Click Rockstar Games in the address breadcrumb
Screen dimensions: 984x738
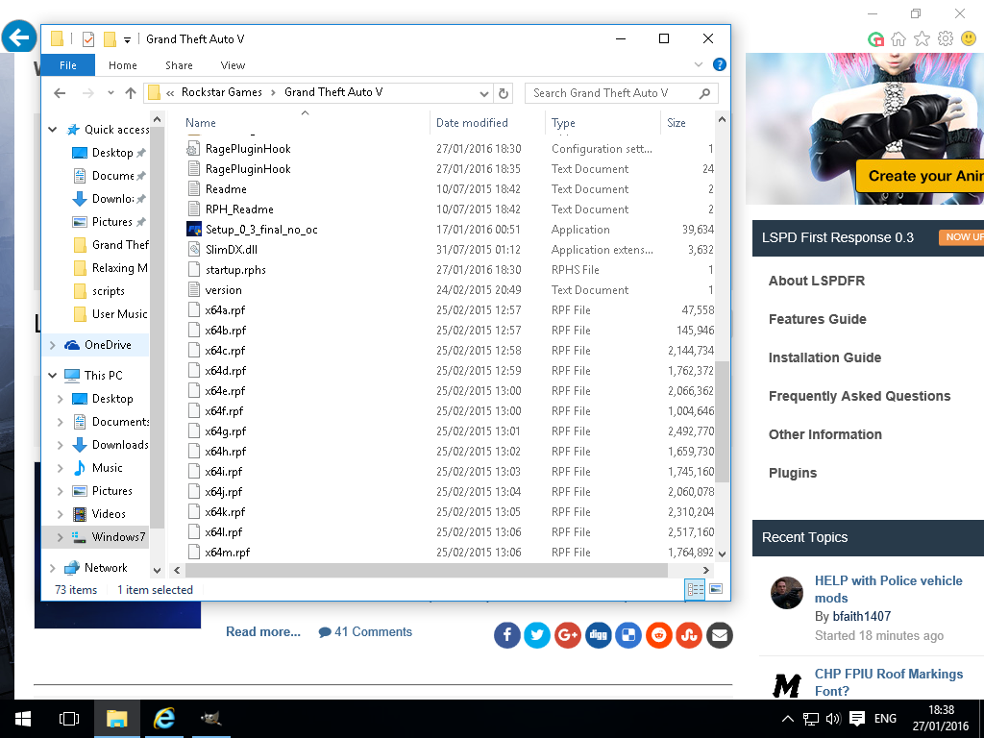[222, 92]
